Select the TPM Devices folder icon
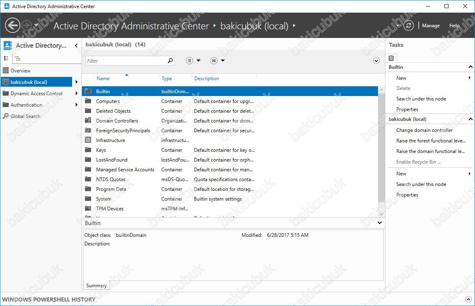Viewport: 475px width, 306px height. tap(88, 208)
